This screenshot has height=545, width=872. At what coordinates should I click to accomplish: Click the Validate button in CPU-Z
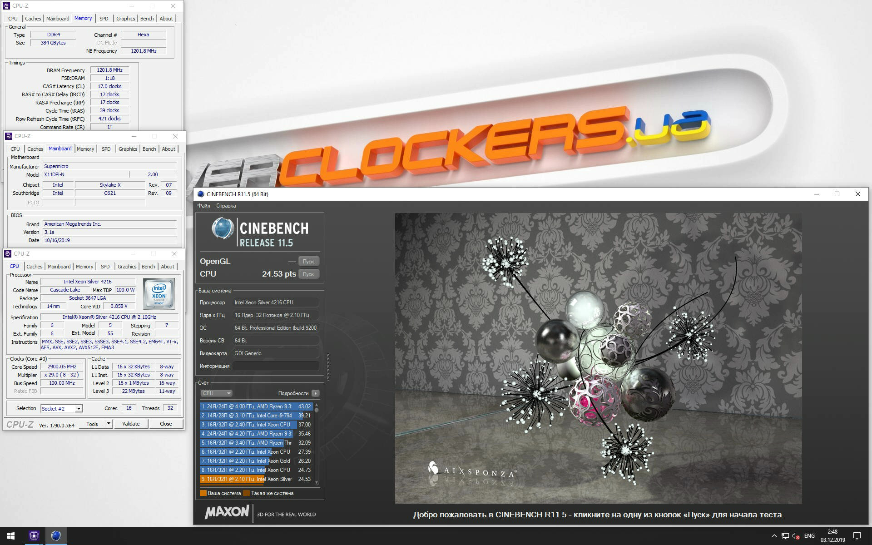[131, 424]
